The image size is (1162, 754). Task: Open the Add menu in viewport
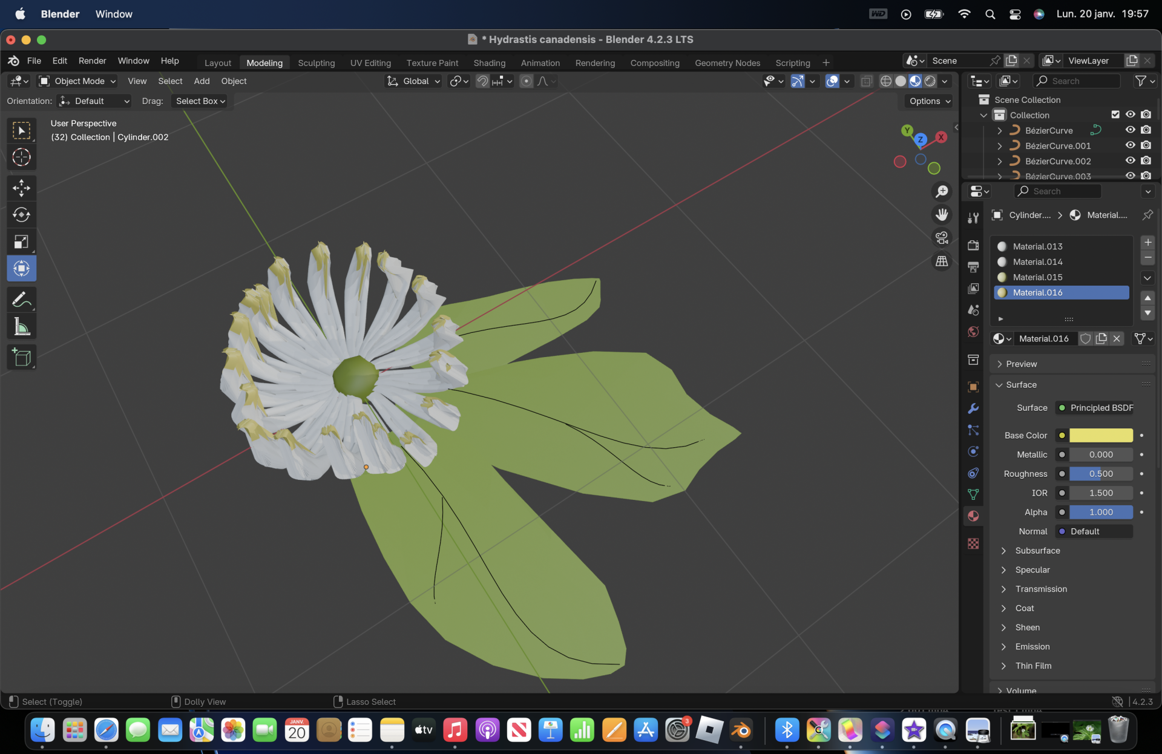pyautogui.click(x=202, y=81)
